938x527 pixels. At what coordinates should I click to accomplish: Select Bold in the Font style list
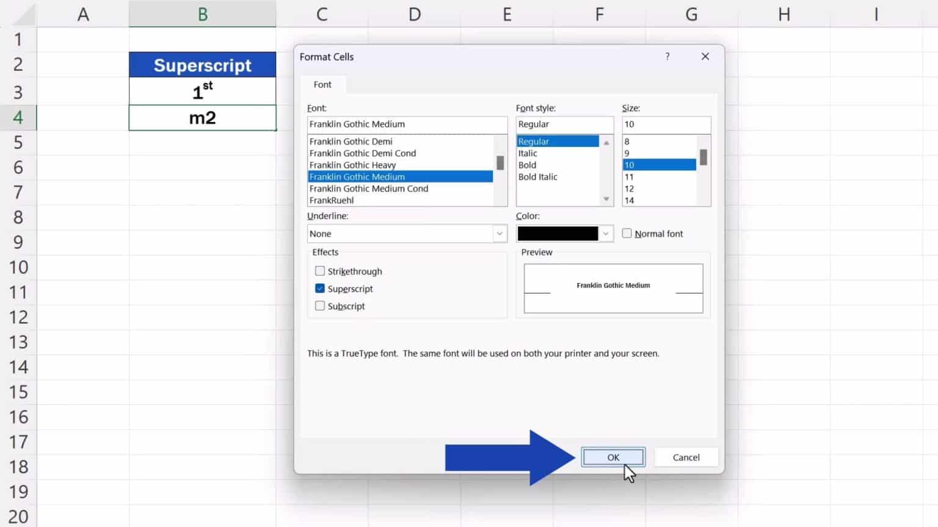[x=526, y=165]
